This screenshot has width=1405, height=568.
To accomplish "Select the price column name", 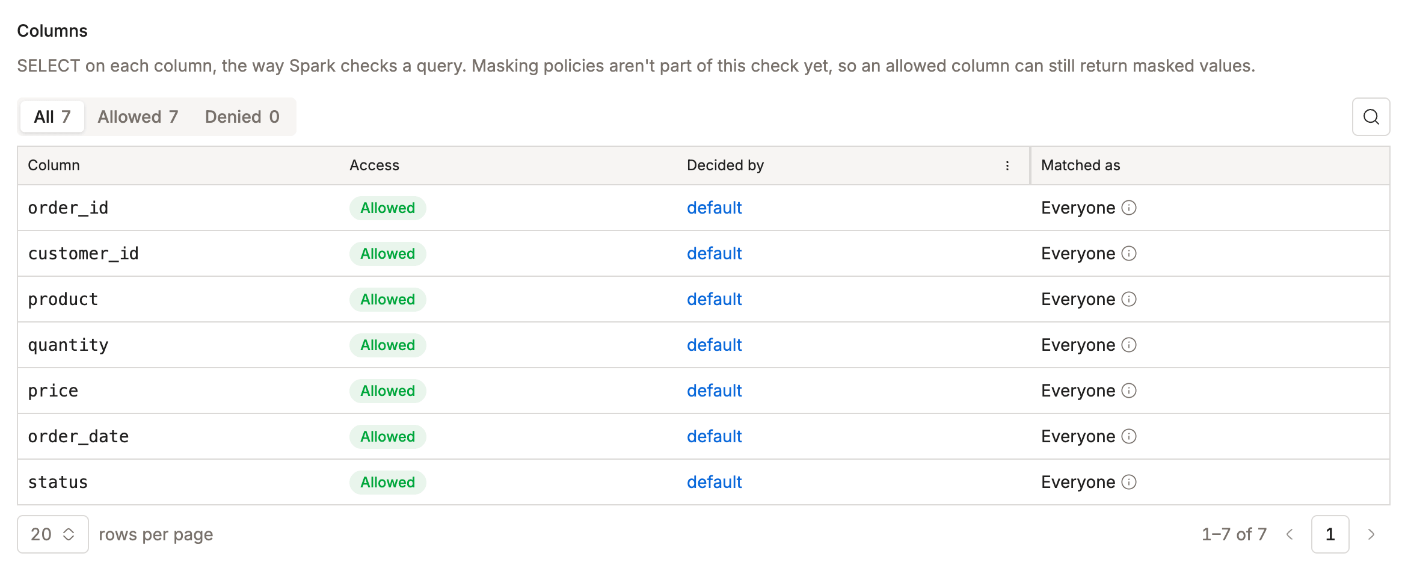I will 53,391.
